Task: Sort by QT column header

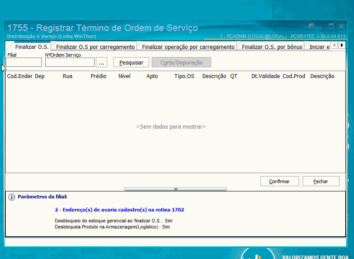Action: tap(234, 76)
